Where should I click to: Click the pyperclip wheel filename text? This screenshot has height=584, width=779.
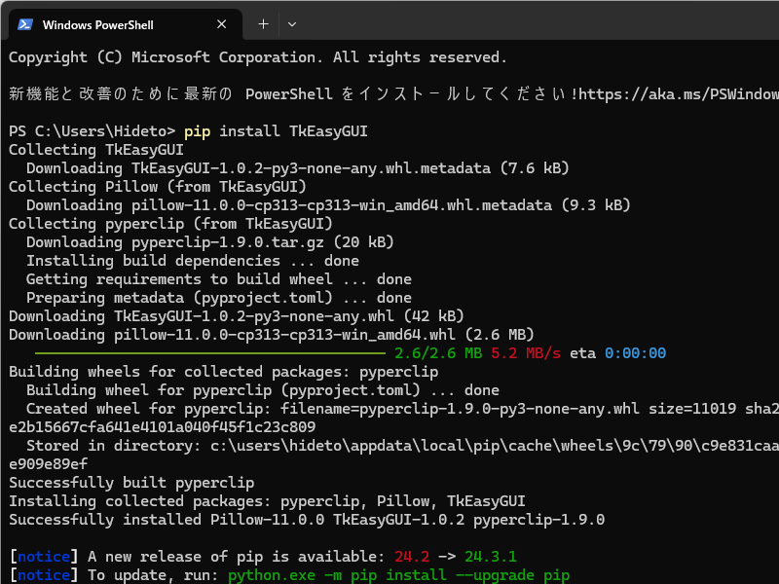[x=458, y=408]
